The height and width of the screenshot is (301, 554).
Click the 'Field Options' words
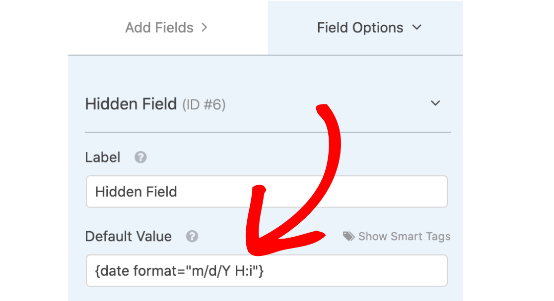(360, 28)
